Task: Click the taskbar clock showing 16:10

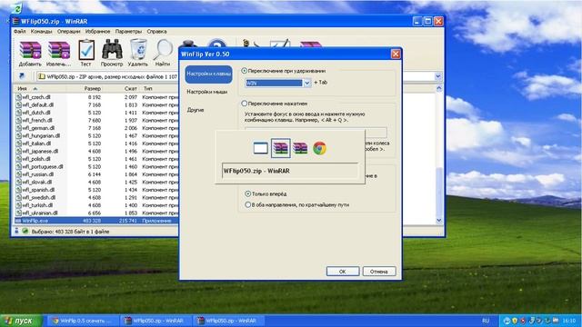Action: [569, 321]
